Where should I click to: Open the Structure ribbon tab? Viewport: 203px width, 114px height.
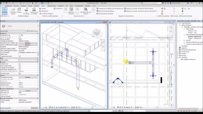[x=16, y=6]
